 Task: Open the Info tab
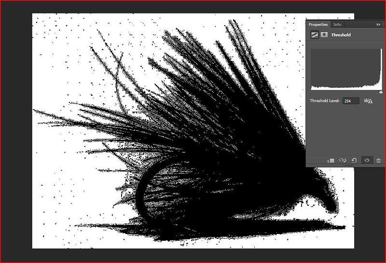[x=337, y=24]
